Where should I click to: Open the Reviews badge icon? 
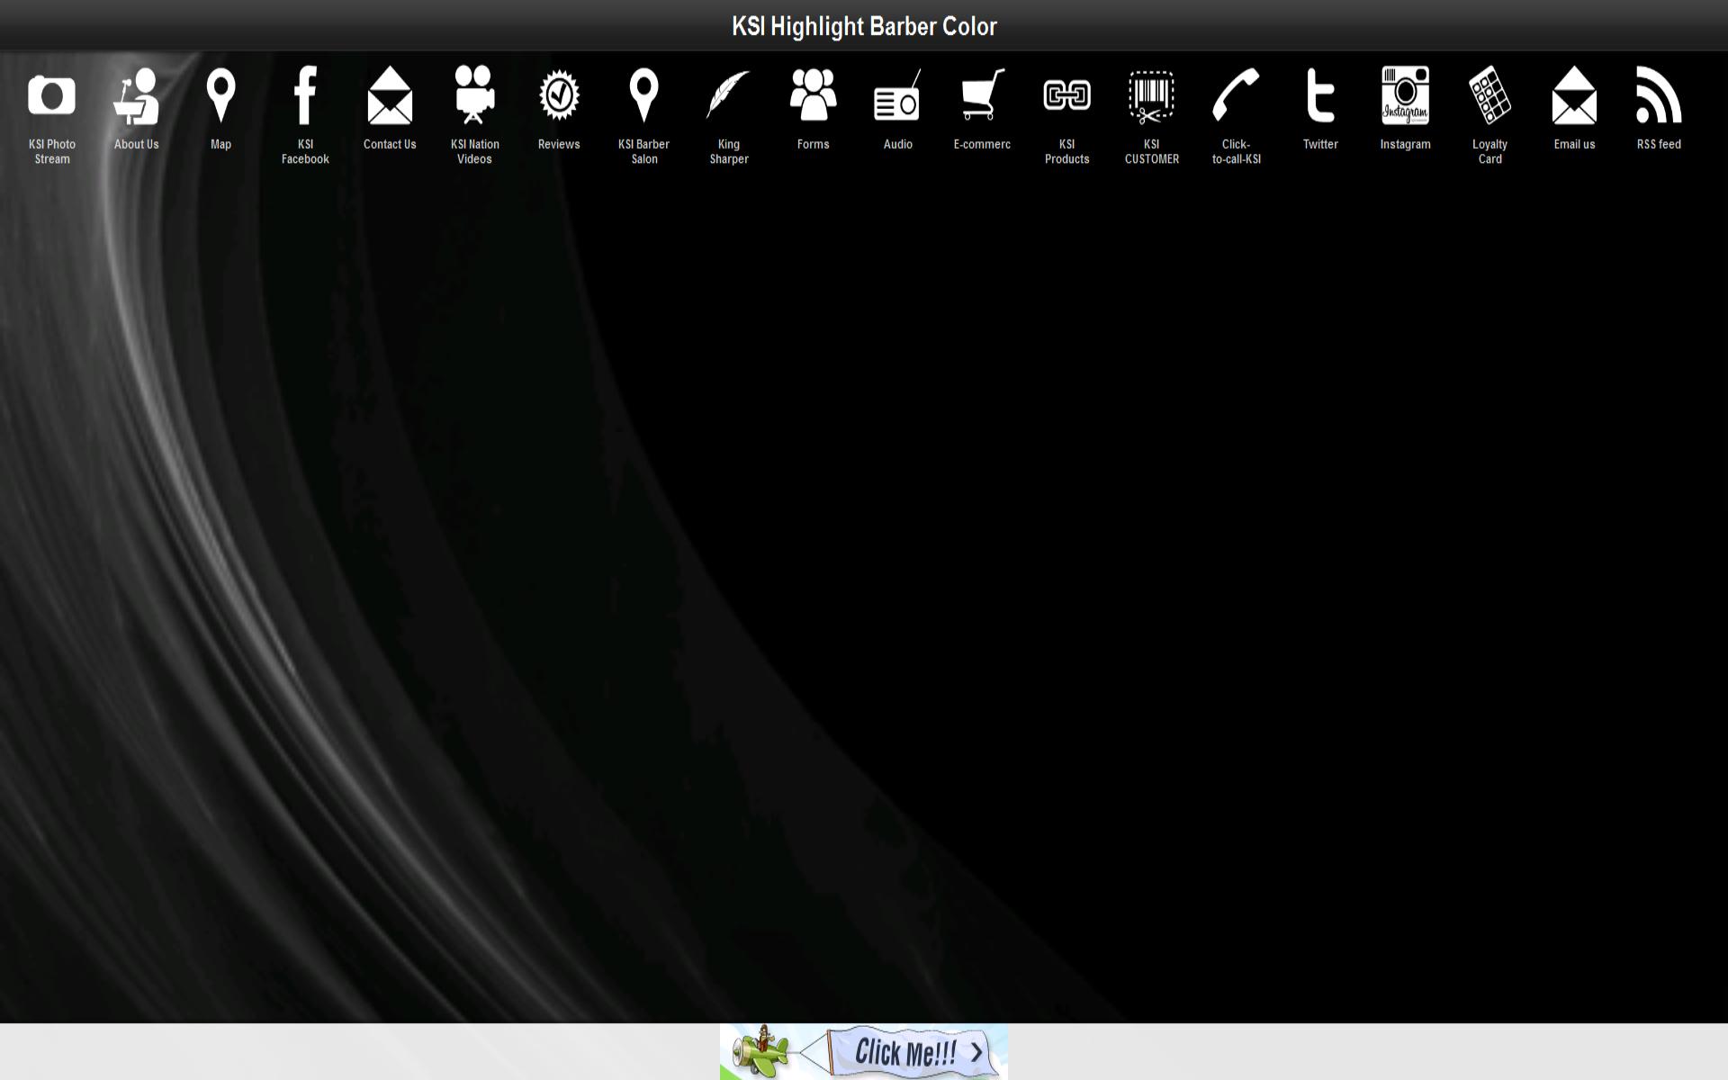point(559,95)
